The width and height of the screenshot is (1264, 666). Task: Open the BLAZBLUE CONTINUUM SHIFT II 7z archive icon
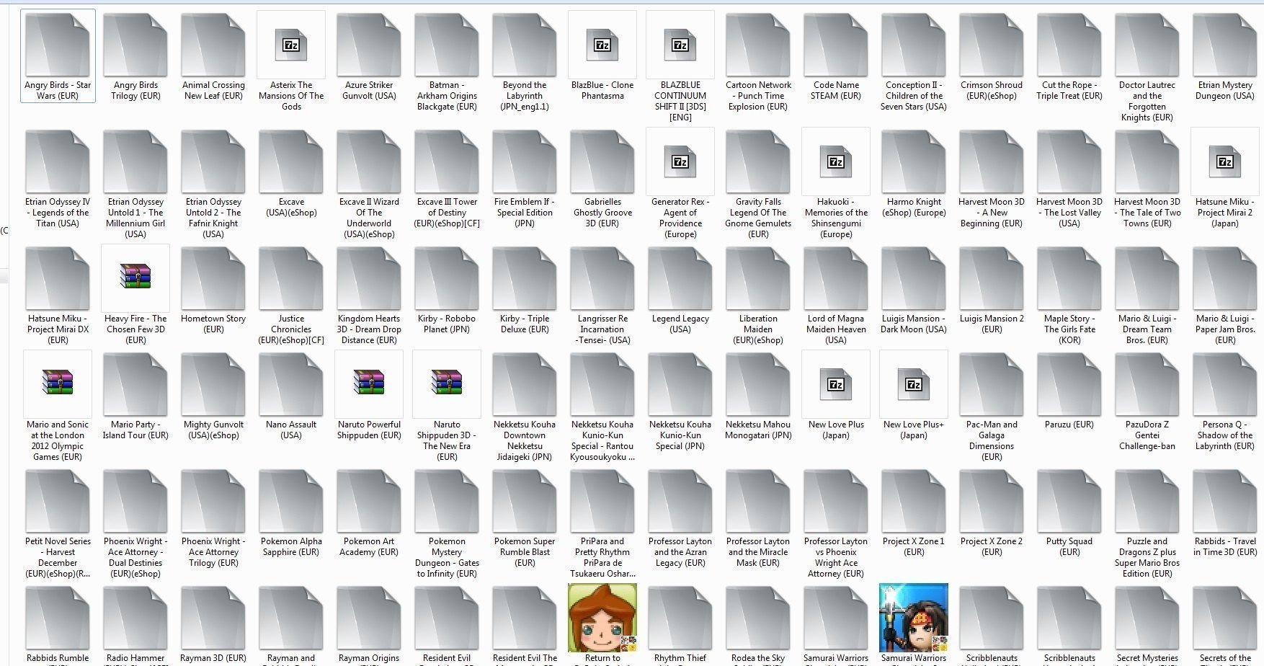(x=680, y=45)
